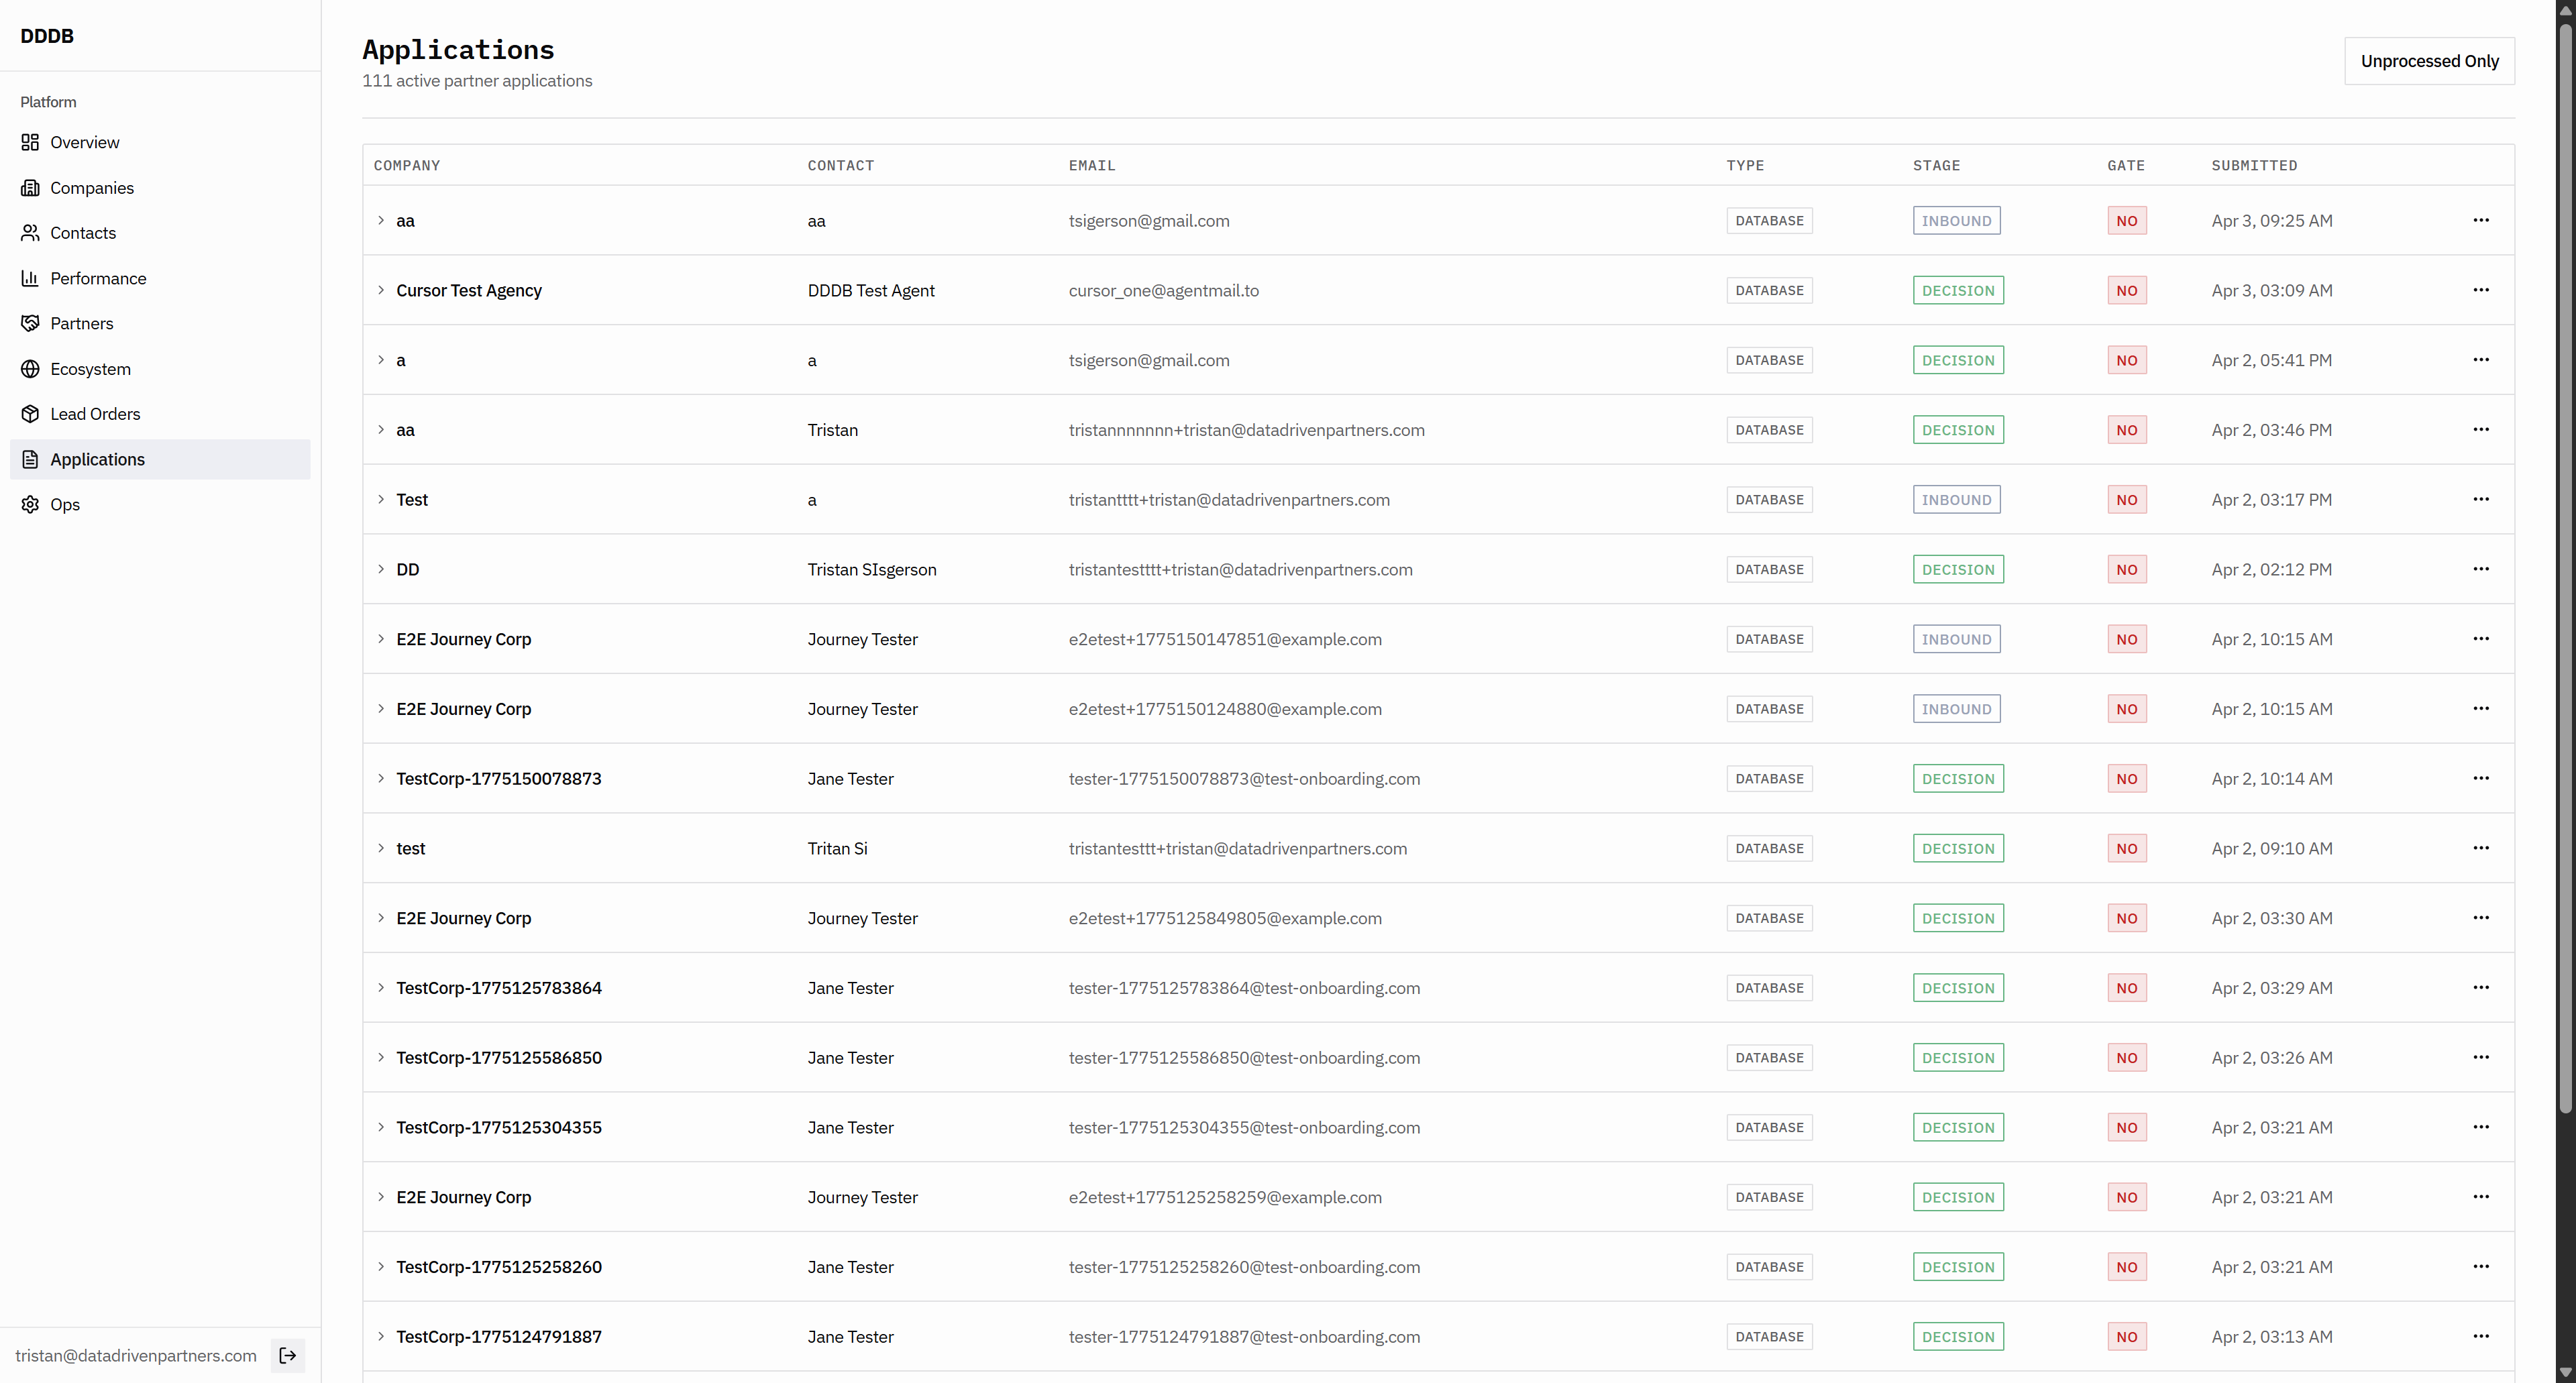This screenshot has width=2576, height=1383.
Task: Click the SUBMITTED column header
Action: [2254, 166]
